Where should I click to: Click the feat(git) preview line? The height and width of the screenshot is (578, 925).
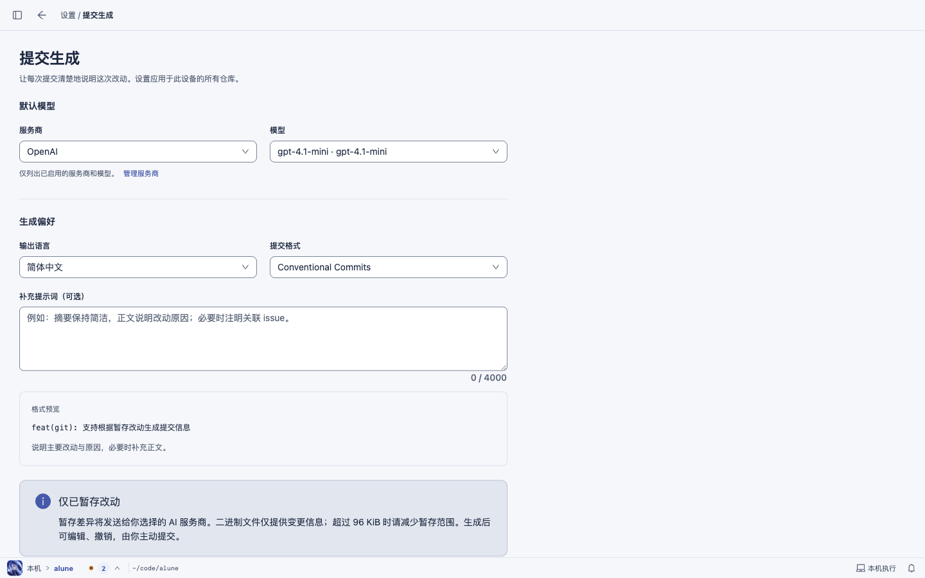[x=111, y=428]
